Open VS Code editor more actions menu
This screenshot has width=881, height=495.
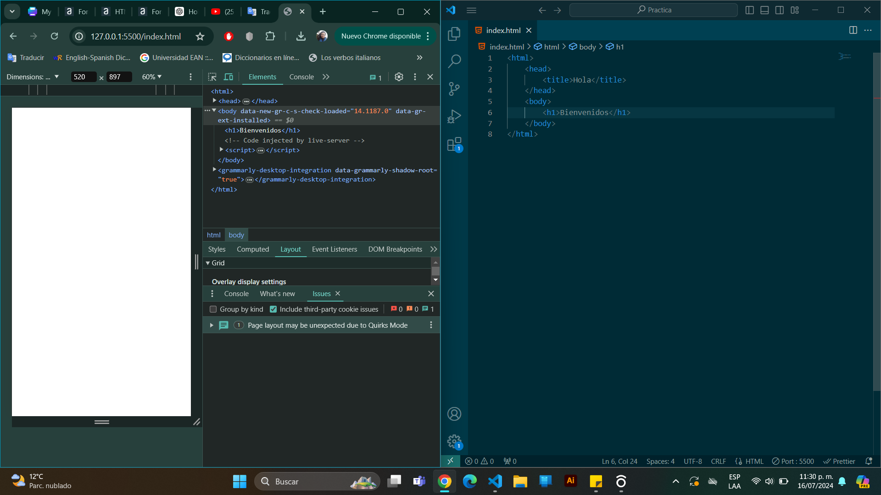coord(868,30)
